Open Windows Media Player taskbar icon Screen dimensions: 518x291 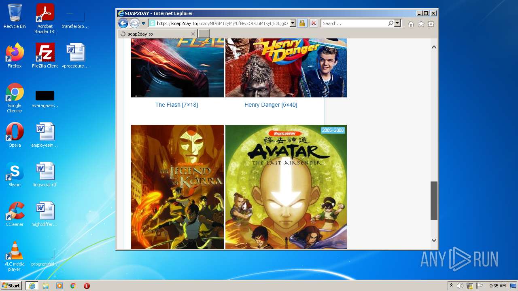tap(59, 286)
